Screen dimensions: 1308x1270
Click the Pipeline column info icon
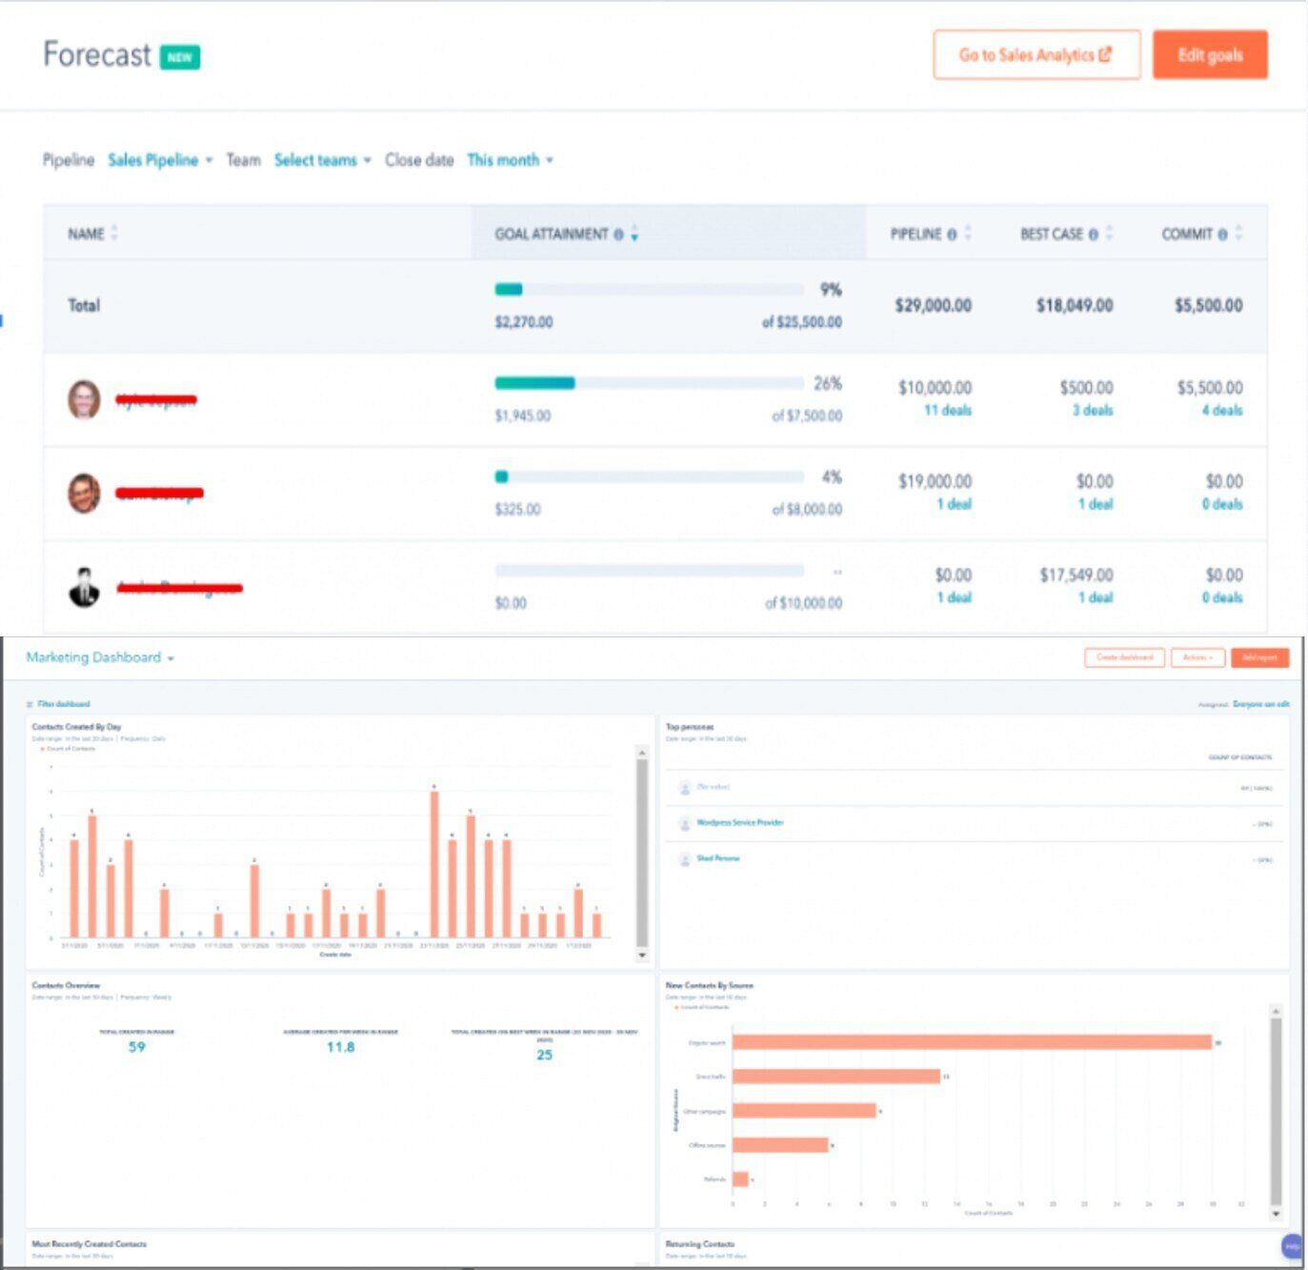pos(952,234)
